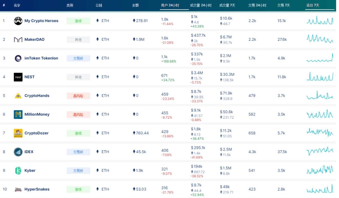Sort by 用户 24小时 column header
Image resolution: width=339 pixels, height=198 pixels.
tap(170, 5)
